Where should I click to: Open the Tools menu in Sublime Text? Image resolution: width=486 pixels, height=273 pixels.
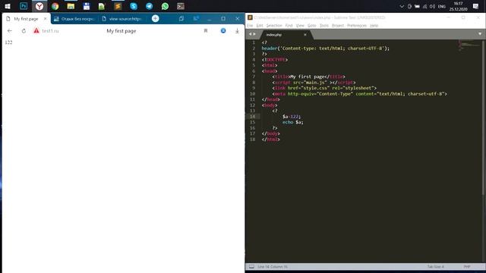[324, 25]
